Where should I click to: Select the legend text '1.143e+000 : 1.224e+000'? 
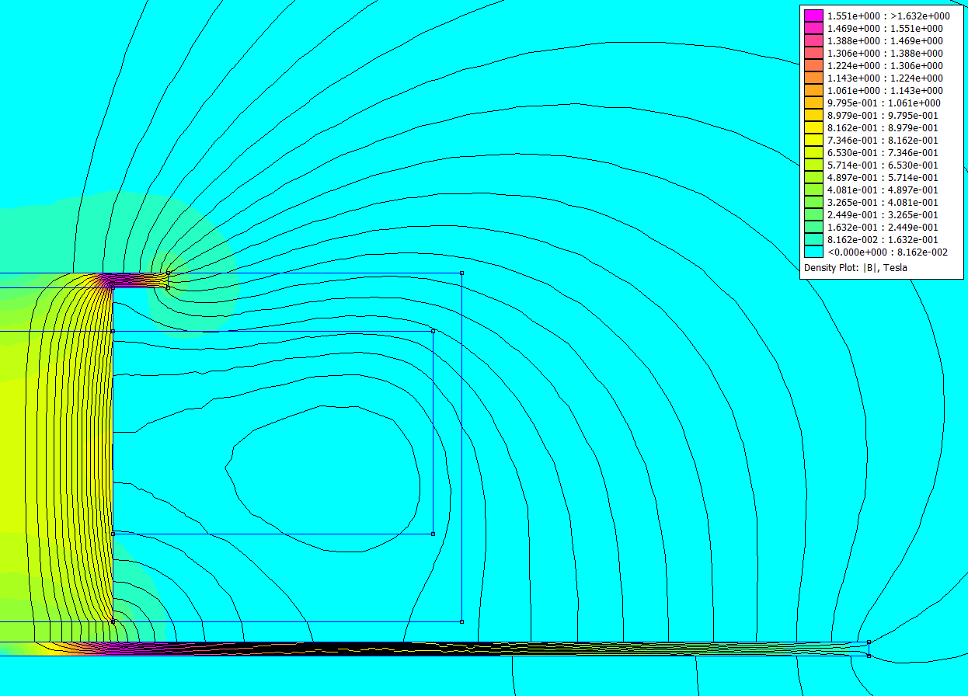pyautogui.click(x=885, y=78)
